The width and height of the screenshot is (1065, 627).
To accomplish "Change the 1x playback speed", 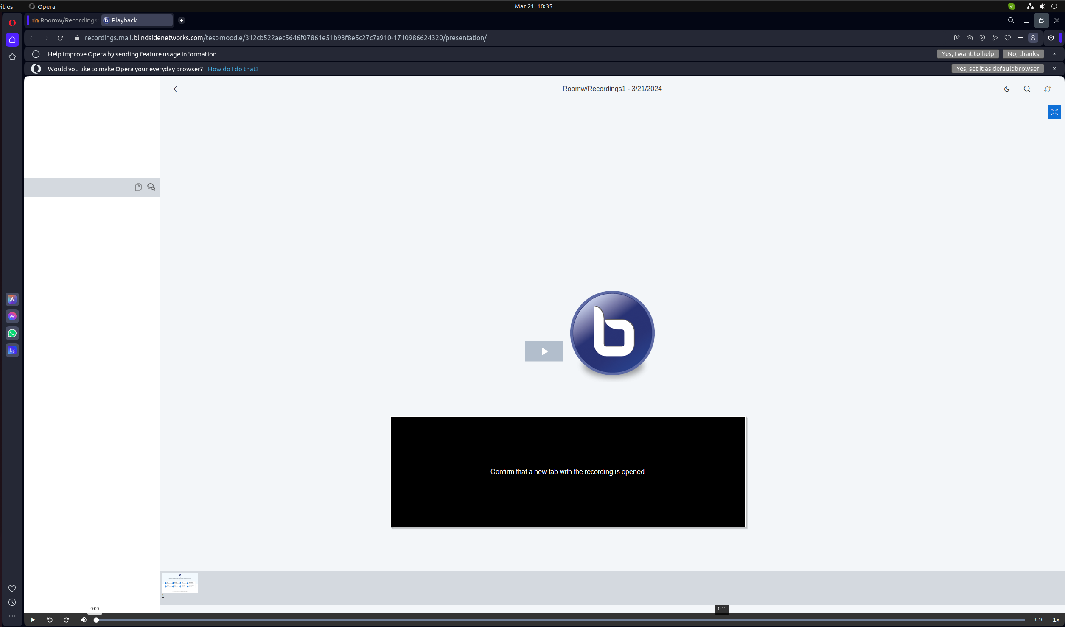I will pos(1056,620).
